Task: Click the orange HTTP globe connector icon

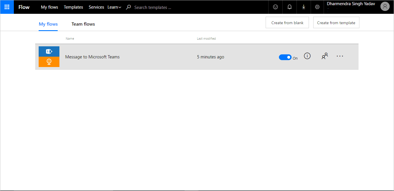Action: [x=49, y=62]
